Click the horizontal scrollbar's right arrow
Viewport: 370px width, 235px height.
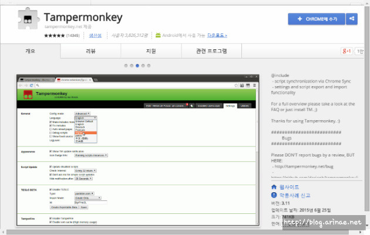coord(361,232)
